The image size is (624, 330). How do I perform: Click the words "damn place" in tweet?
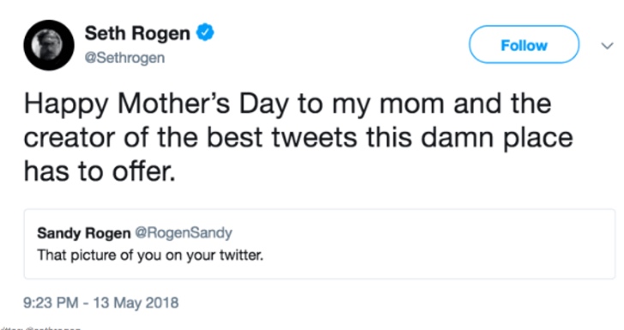(x=496, y=138)
